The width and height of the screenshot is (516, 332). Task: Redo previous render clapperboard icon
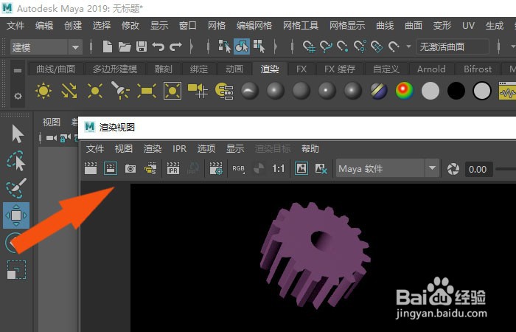91,169
